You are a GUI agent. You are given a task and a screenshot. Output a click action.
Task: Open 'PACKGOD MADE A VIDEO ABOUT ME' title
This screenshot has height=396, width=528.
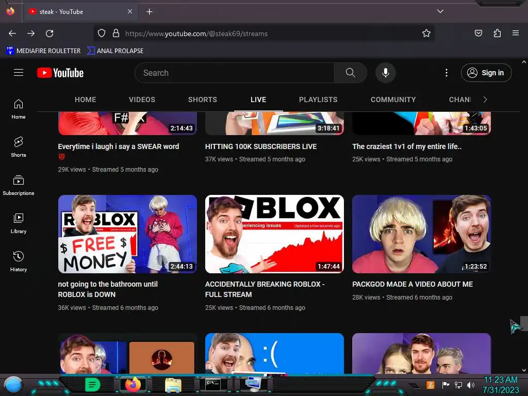tap(412, 284)
